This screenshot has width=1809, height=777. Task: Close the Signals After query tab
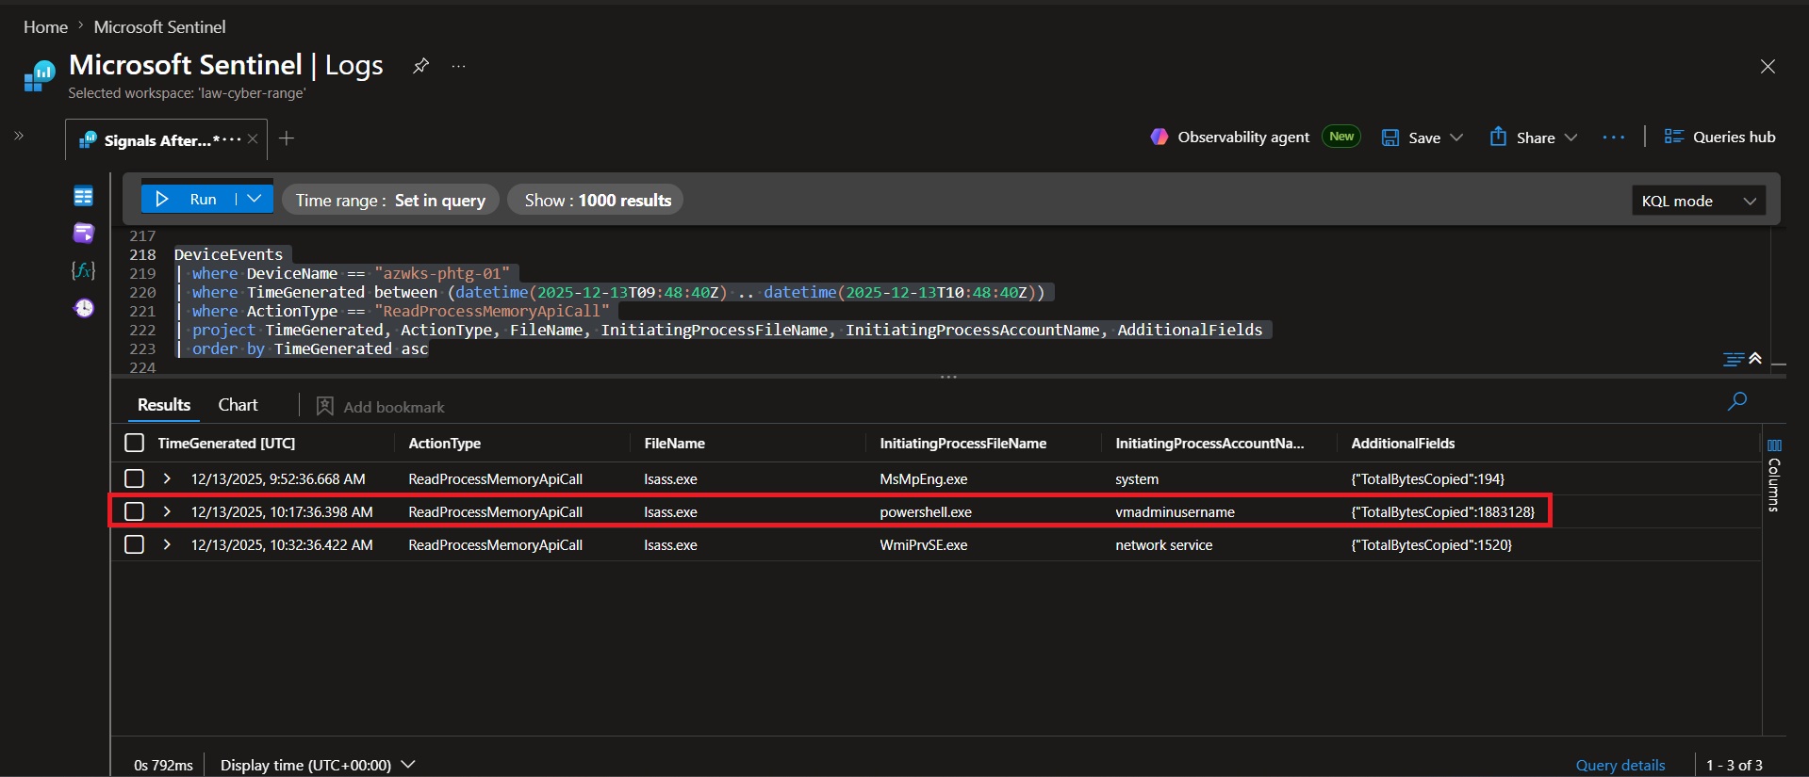coord(253,139)
